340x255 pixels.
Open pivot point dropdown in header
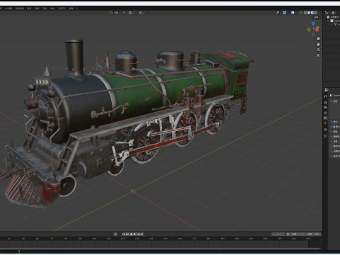coord(125,13)
